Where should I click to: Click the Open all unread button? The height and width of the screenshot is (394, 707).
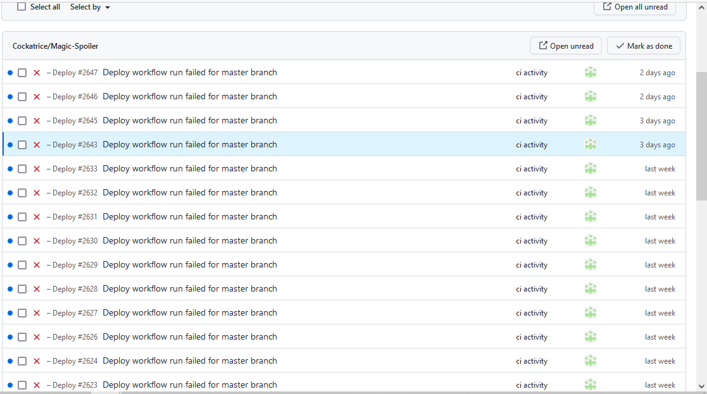pyautogui.click(x=634, y=7)
